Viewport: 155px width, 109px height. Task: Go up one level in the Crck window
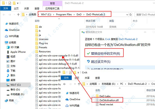pyautogui.click(x=79, y=84)
